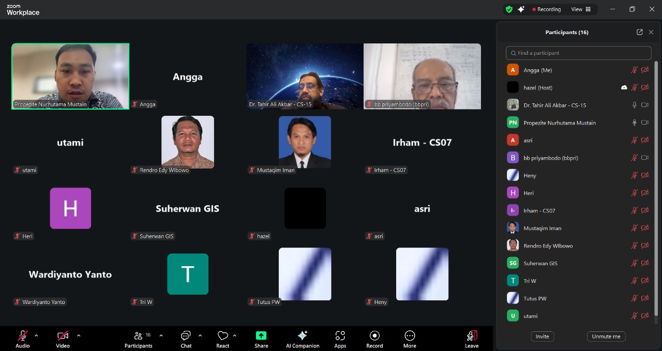Turn on camera with Video button
Screen dimensions: 662x351
63,336
